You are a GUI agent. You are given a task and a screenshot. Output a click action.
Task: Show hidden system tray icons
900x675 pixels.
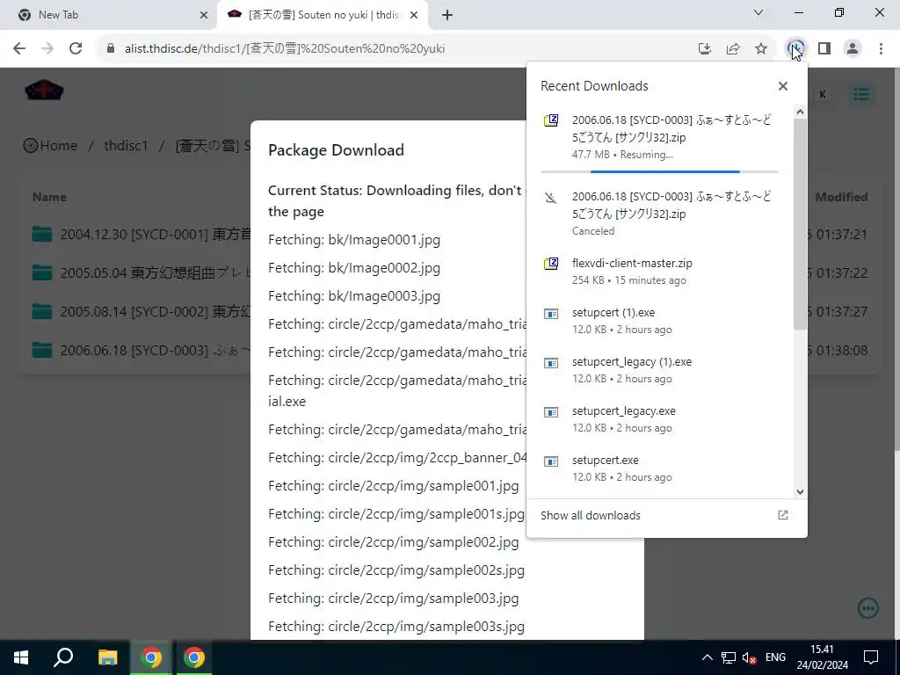coord(708,657)
